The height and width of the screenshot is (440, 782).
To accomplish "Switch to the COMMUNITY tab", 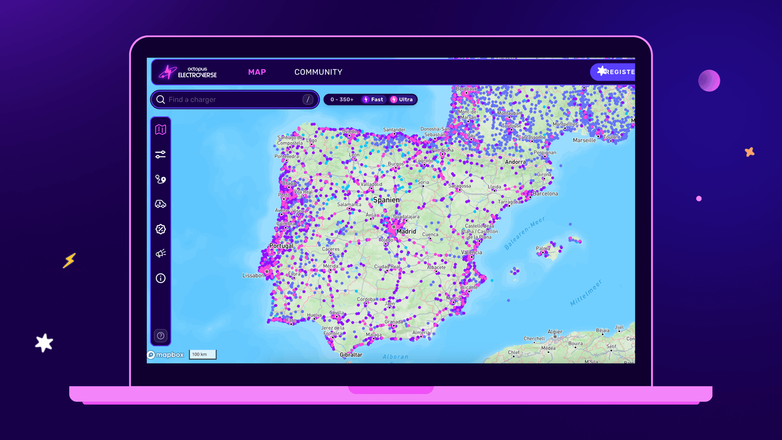I will pyautogui.click(x=318, y=72).
